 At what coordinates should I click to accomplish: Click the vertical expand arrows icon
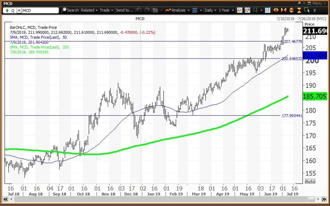pyautogui.click(x=291, y=10)
